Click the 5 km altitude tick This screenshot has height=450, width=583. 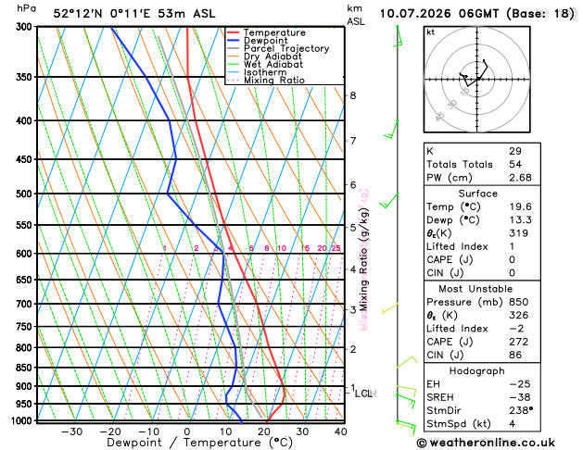(x=353, y=227)
